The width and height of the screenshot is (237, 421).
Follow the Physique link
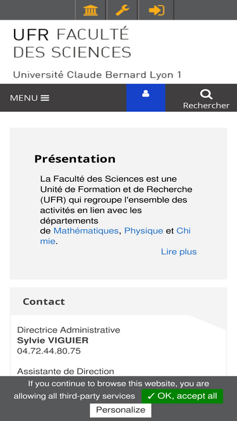pos(143,230)
